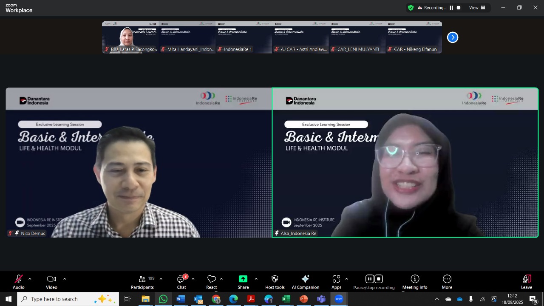This screenshot has height=306, width=544.
Task: Expand the share options arrow next to Share
Action: [256, 279]
